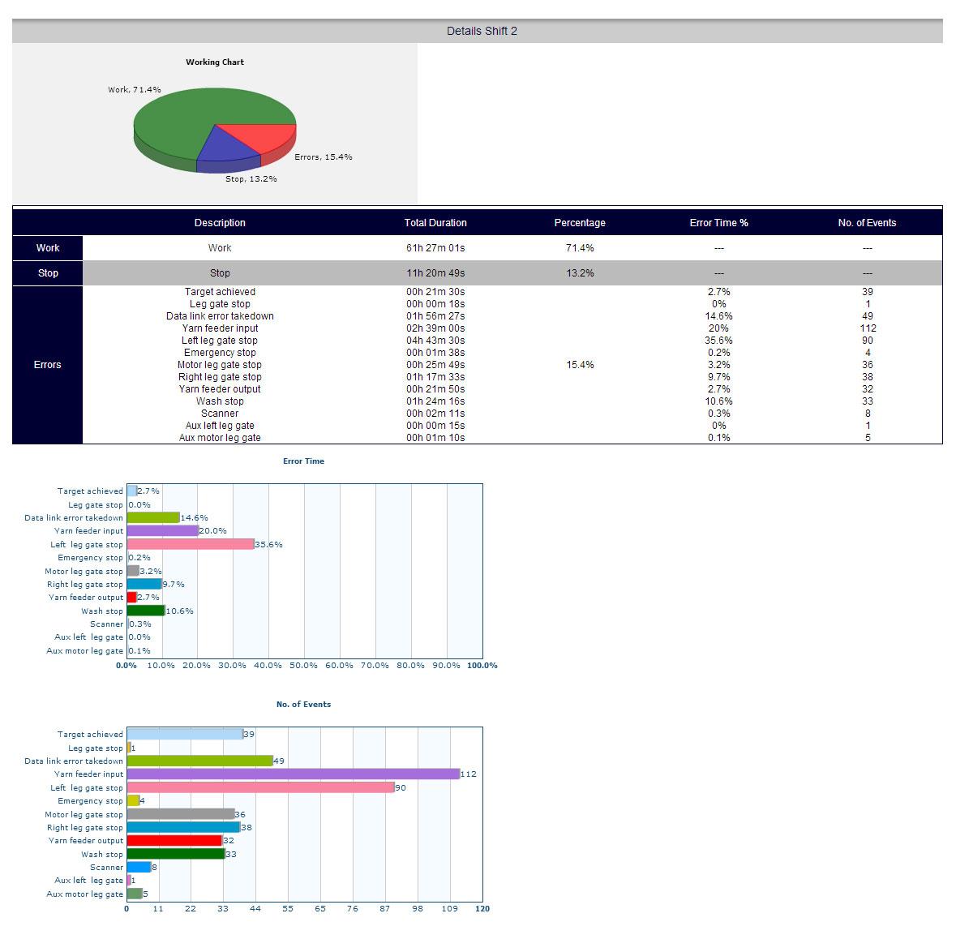Click the red 32 Yarn feeder output events bar

pyautogui.click(x=174, y=841)
